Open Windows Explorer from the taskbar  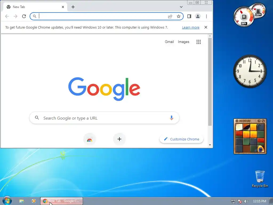[21, 201]
